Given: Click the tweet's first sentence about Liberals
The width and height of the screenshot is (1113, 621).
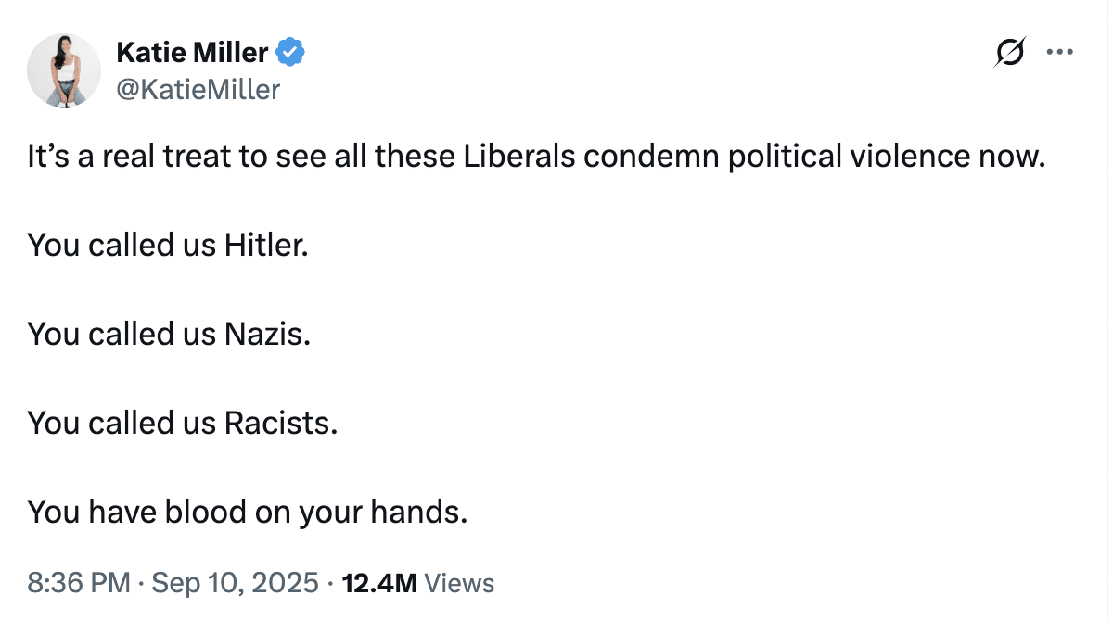Looking at the screenshot, I should [535, 157].
